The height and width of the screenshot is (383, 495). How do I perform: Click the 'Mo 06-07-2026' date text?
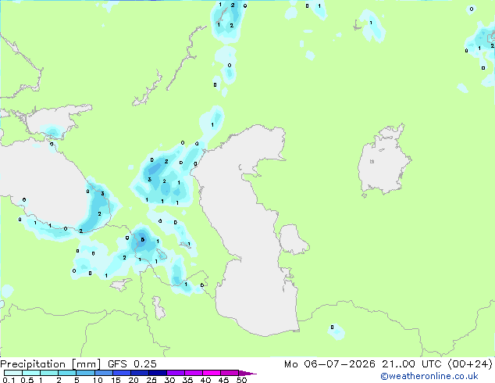coord(329,364)
